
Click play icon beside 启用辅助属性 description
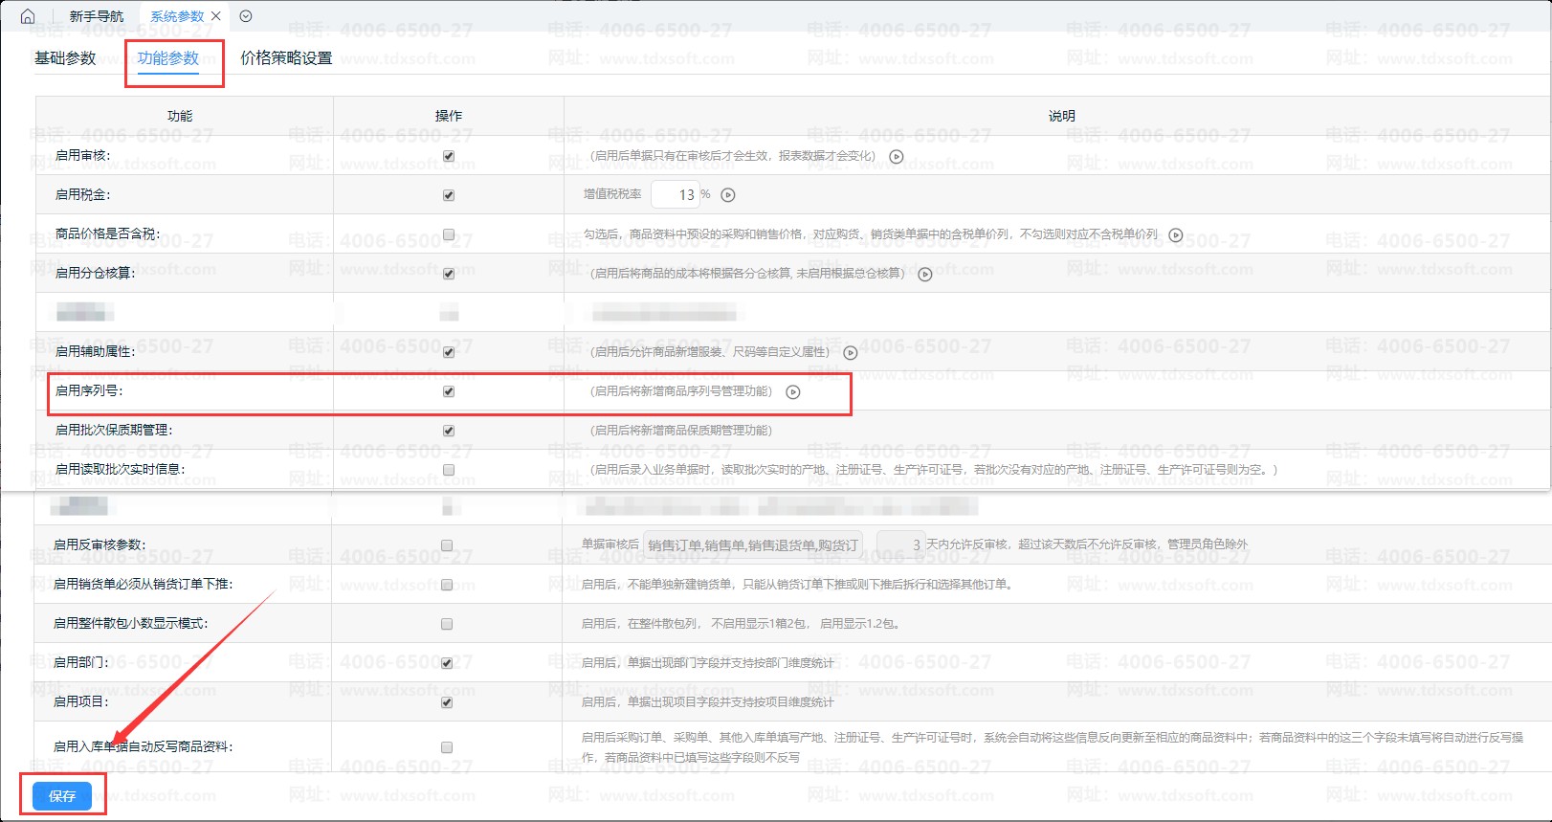click(x=850, y=352)
